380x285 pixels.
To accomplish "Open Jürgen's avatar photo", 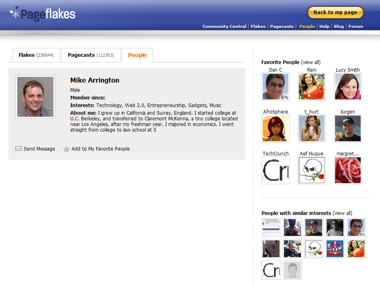I will (348, 128).
